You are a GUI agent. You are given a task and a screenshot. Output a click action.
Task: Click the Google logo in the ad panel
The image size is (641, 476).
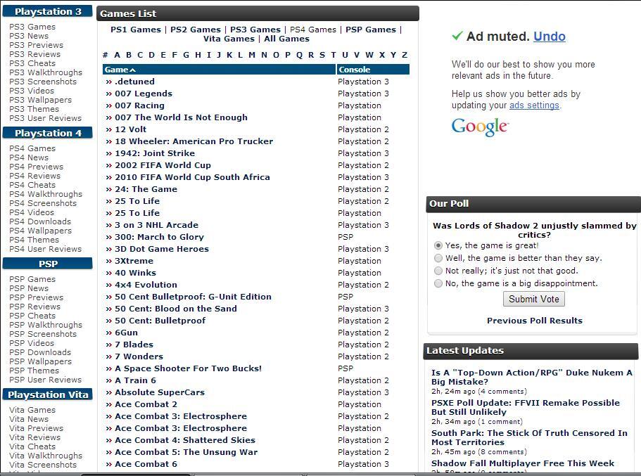(x=480, y=127)
